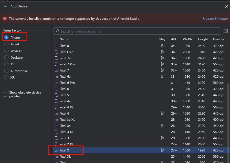The height and width of the screenshot is (163, 230).
Task: Click the Play Store icon in the Pixel 4 row
Action: (x=163, y=114)
